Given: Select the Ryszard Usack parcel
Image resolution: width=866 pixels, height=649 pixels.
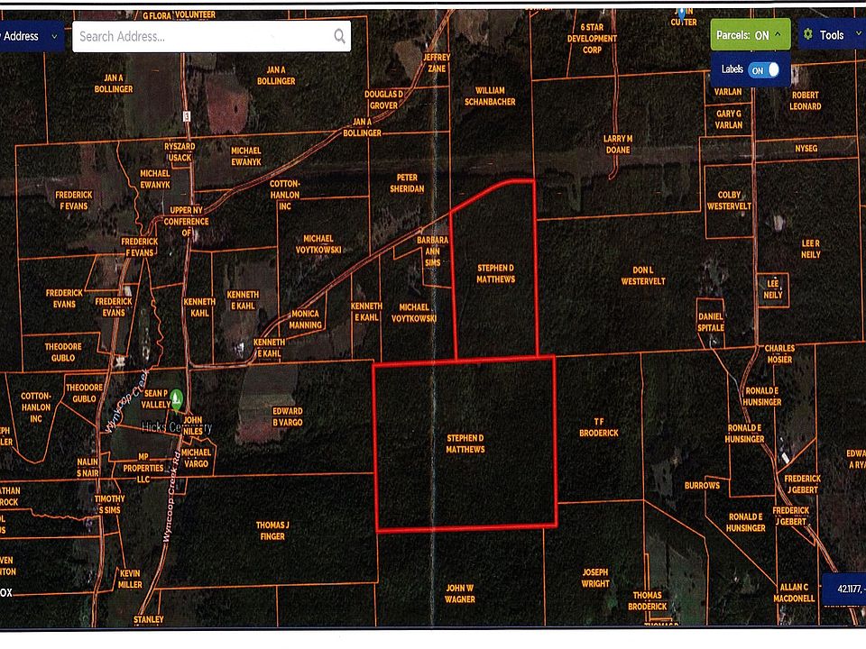Looking at the screenshot, I should coord(180,151).
